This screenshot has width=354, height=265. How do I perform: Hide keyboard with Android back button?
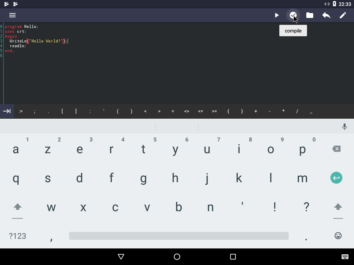coord(121,257)
